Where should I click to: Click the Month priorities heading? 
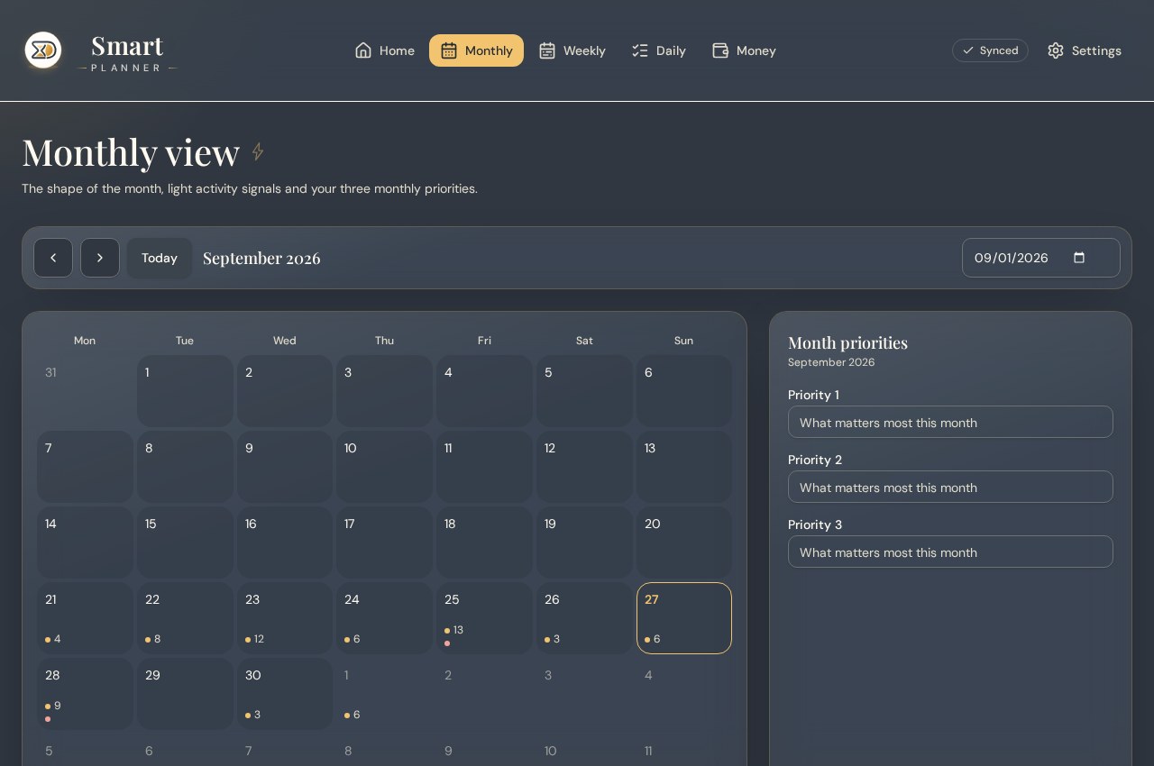click(x=847, y=342)
